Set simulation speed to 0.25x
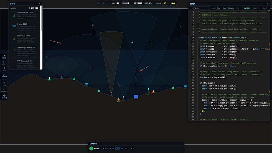The width and height of the screenshot is (272, 153). 105,148
